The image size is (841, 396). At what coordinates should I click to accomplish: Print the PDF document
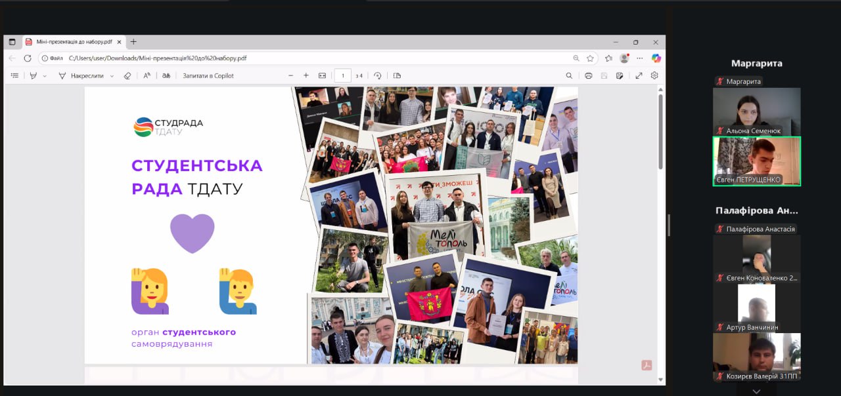click(x=589, y=76)
